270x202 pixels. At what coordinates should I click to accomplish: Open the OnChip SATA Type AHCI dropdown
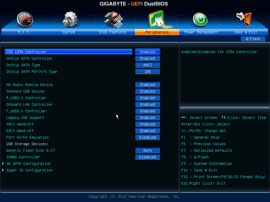click(148, 65)
